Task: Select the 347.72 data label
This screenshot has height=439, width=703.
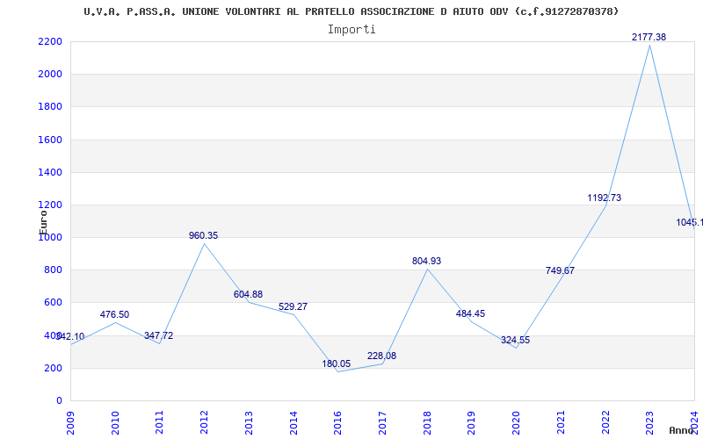Action: point(159,335)
